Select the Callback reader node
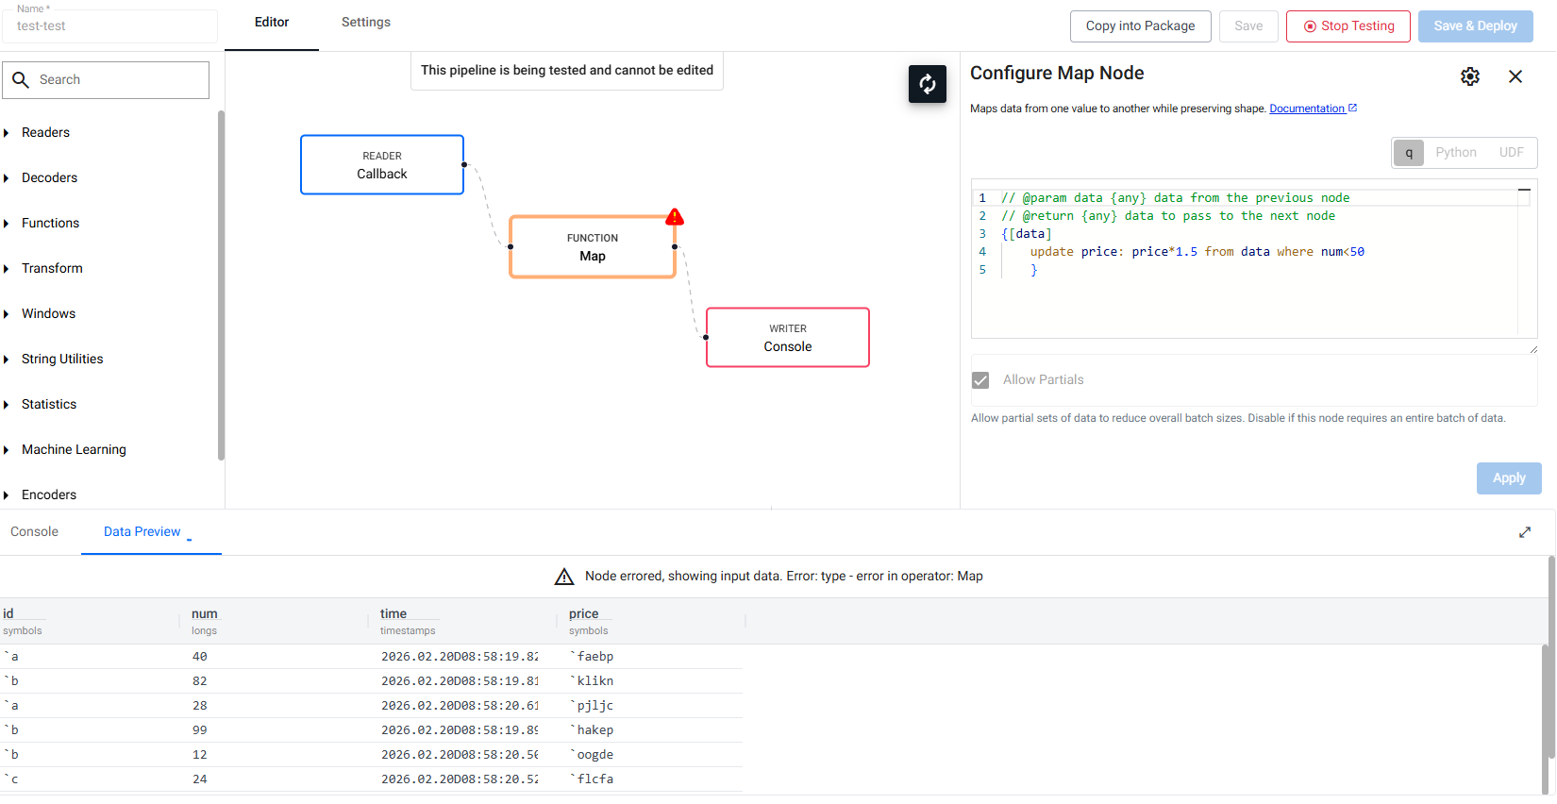The image size is (1557, 804). [382, 165]
